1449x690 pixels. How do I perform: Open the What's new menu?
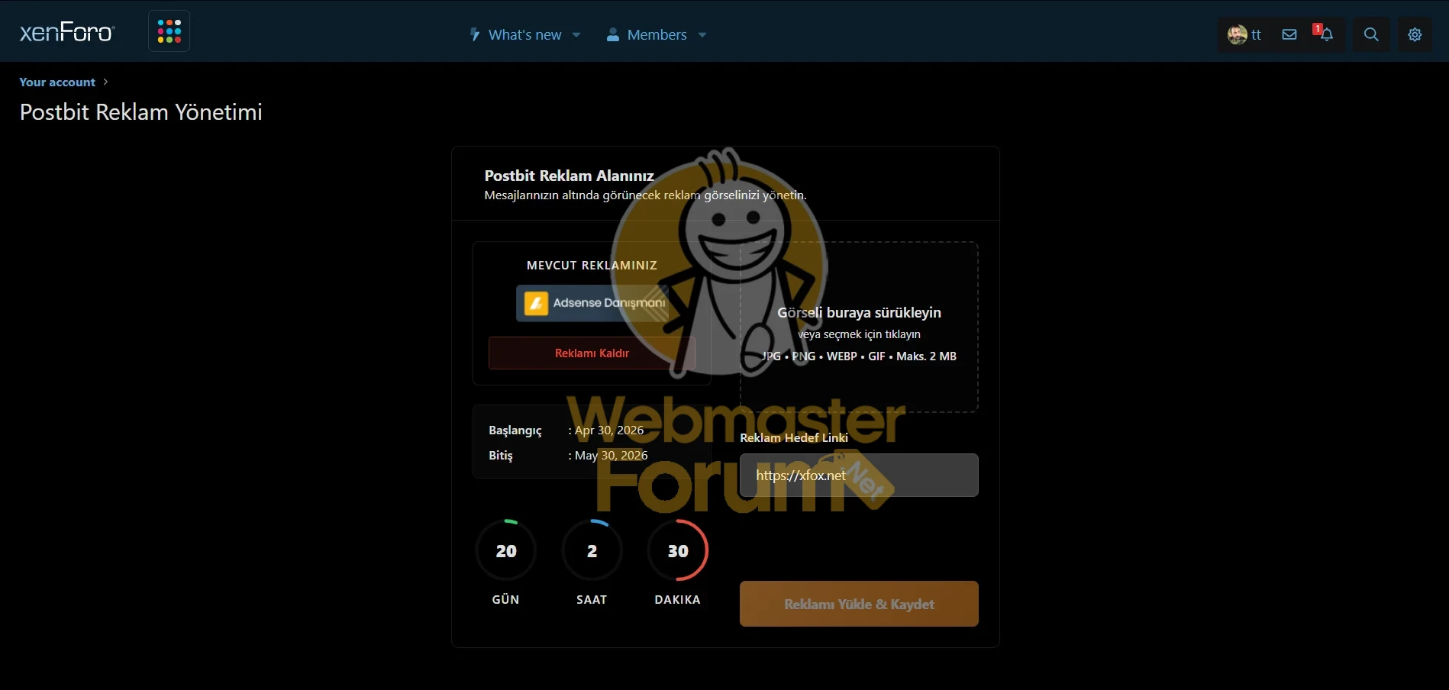[x=524, y=35]
